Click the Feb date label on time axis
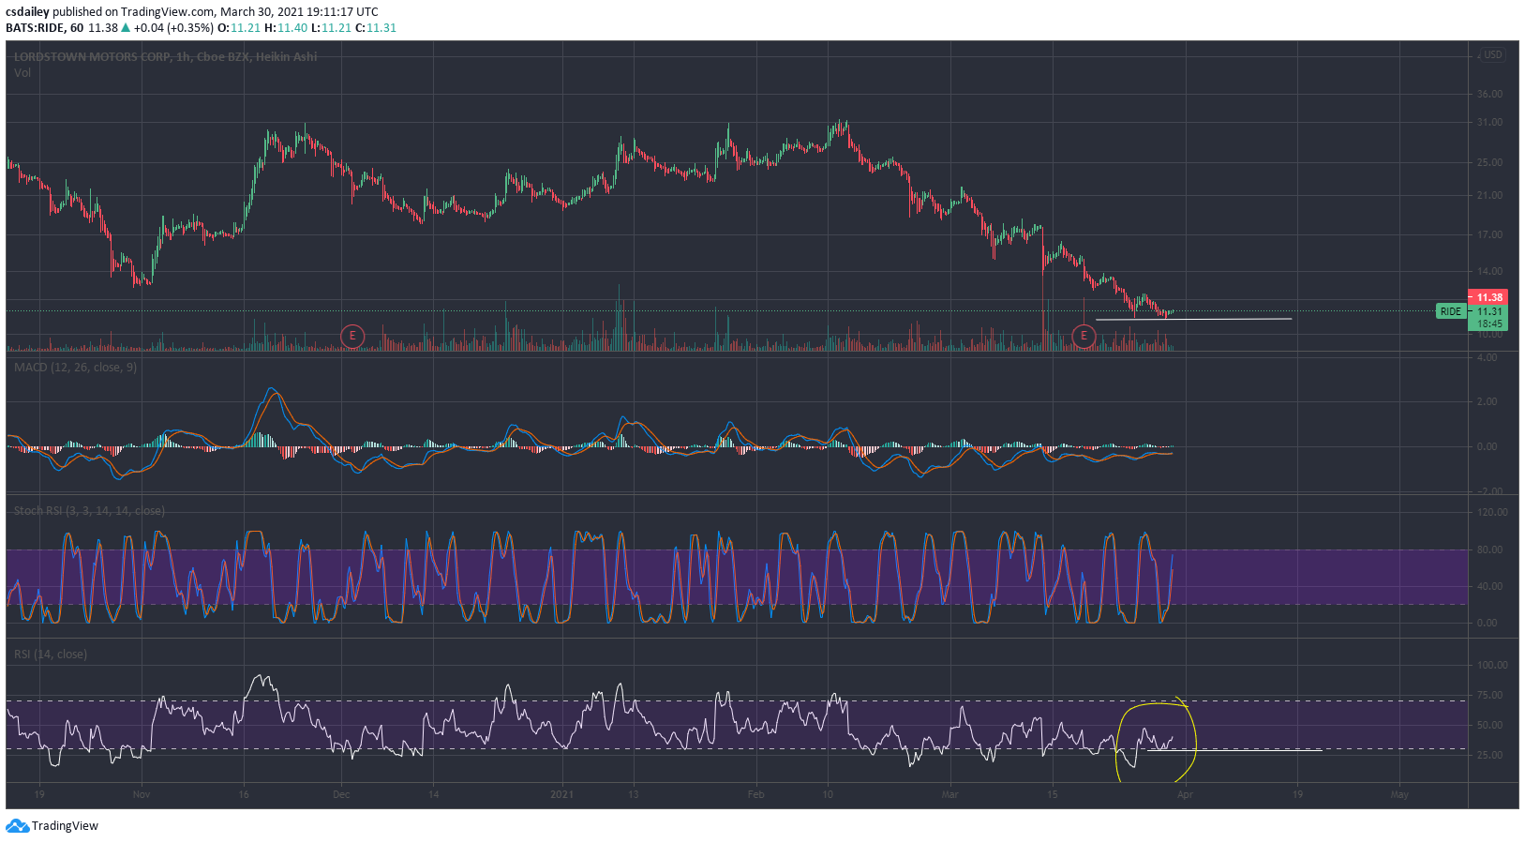The width and height of the screenshot is (1525, 843). (755, 795)
